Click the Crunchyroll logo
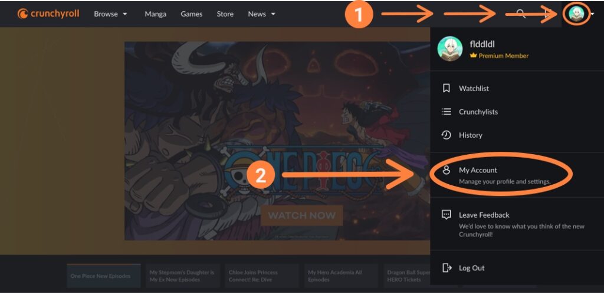The image size is (604, 293). pyautogui.click(x=48, y=14)
